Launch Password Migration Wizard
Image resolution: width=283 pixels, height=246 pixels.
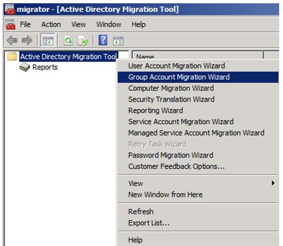click(x=198, y=155)
